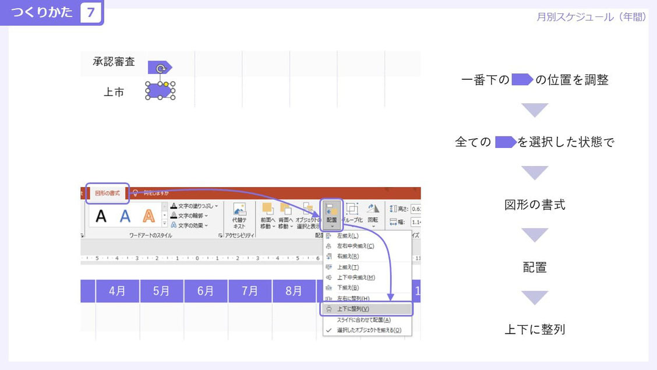Click the 8月 header cell
This screenshot has height=370, width=657.
294,291
